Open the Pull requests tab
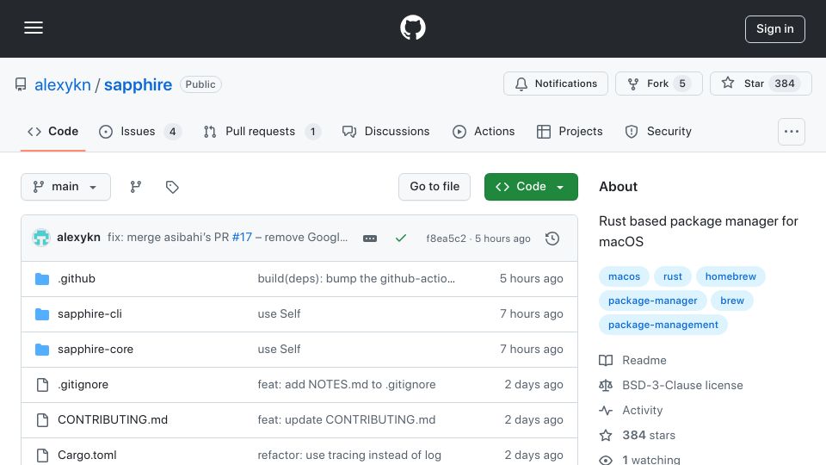 [x=262, y=131]
